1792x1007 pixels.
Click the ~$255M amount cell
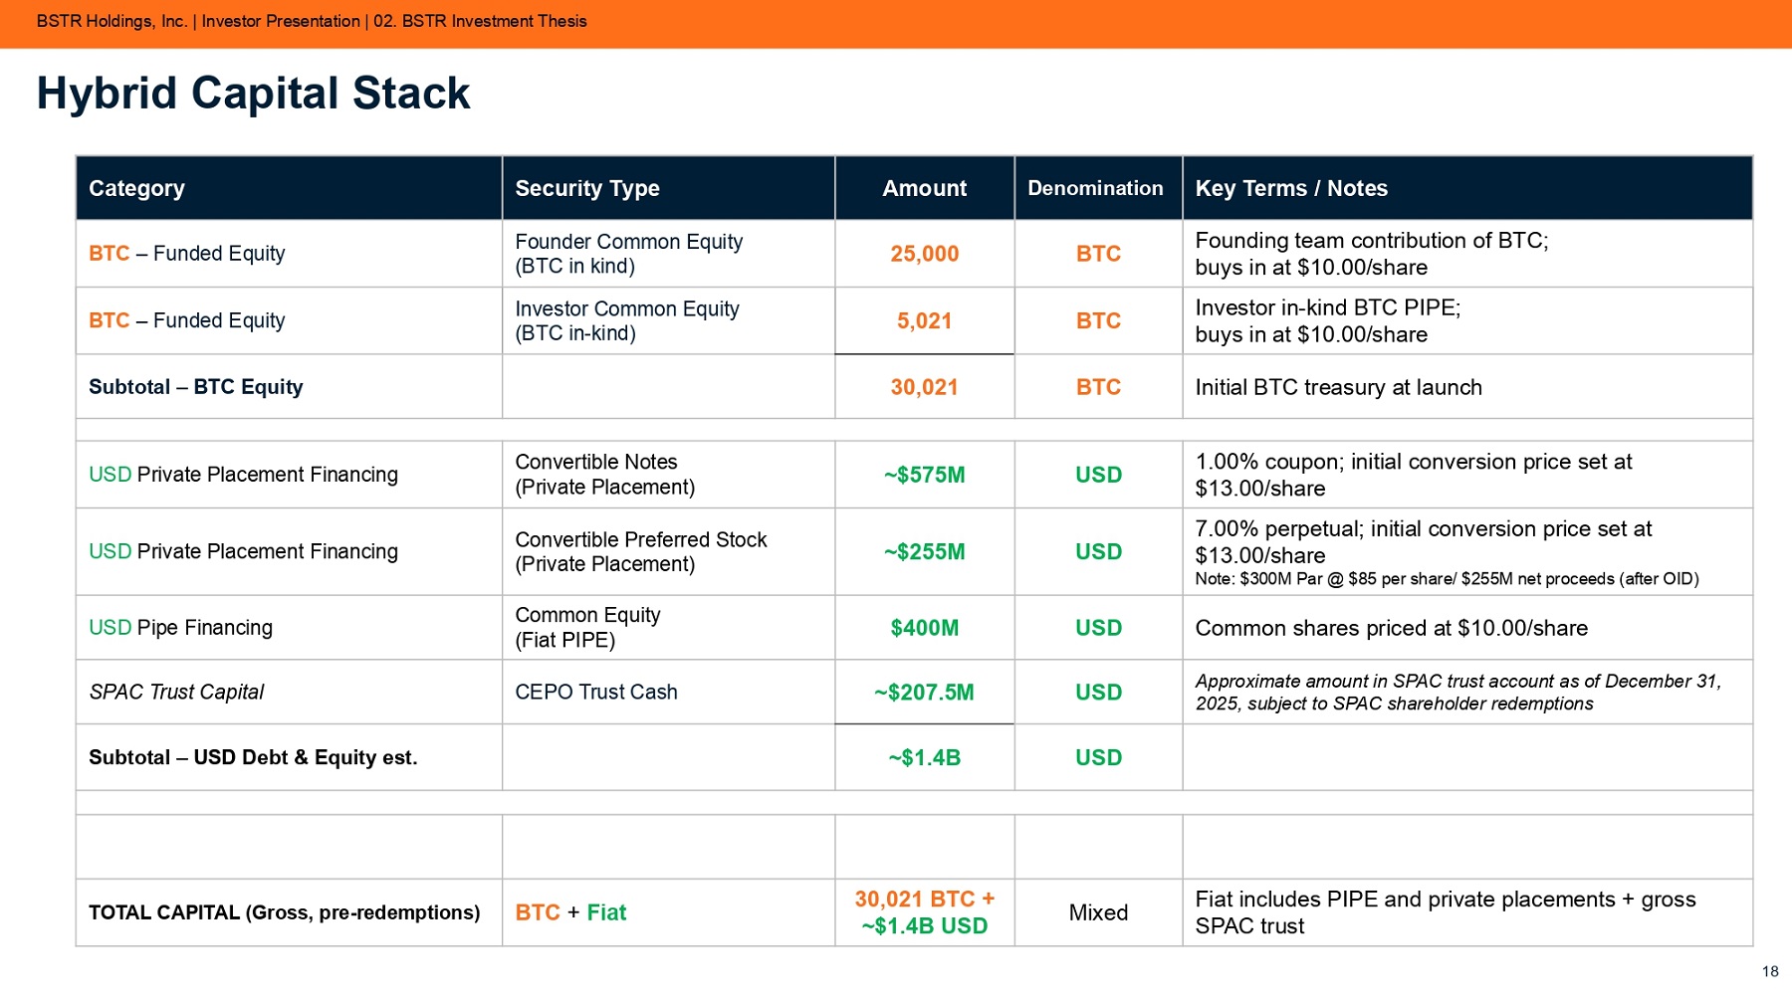[924, 551]
